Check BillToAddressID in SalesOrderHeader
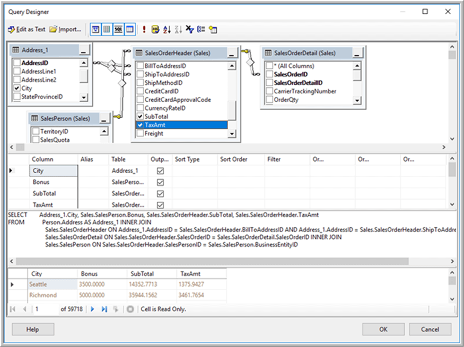This screenshot has height=347, width=464. [141, 66]
